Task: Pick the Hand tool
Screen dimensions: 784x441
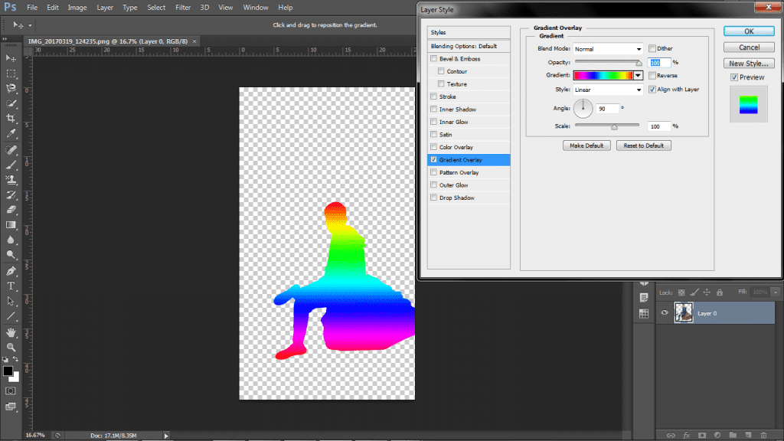Action: pyautogui.click(x=11, y=332)
